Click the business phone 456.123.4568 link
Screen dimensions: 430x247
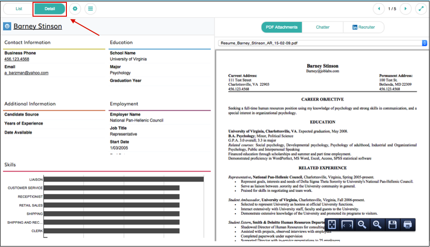pyautogui.click(x=17, y=59)
